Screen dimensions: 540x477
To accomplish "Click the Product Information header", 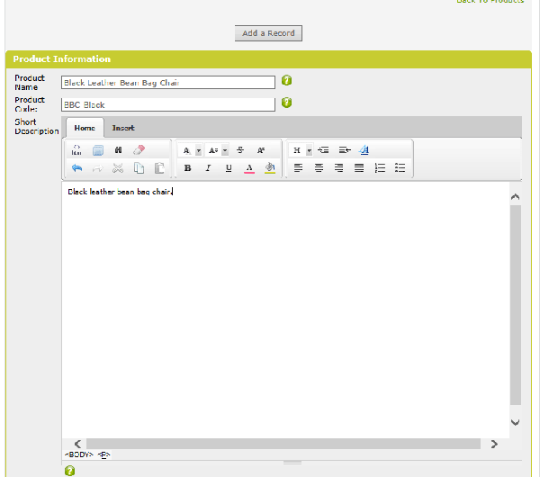I will (268, 59).
